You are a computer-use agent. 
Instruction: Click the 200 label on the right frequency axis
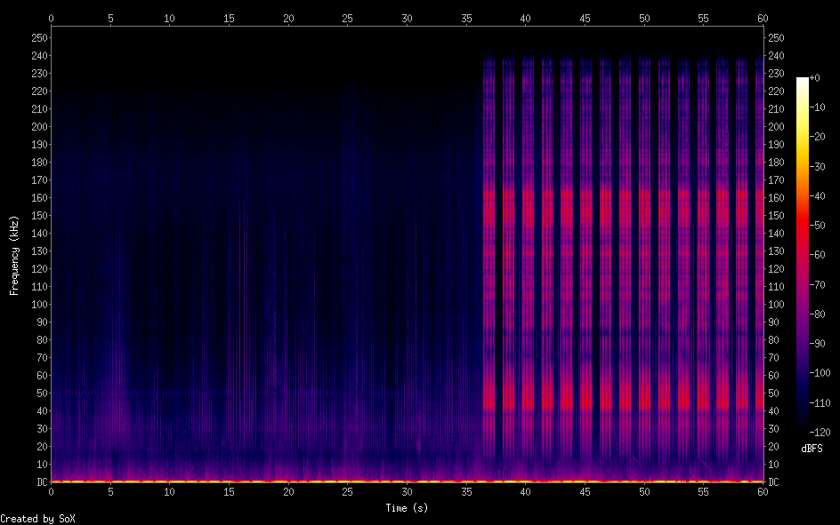point(775,127)
